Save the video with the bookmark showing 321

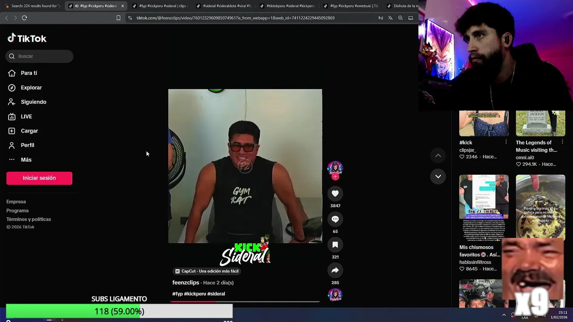(335, 245)
